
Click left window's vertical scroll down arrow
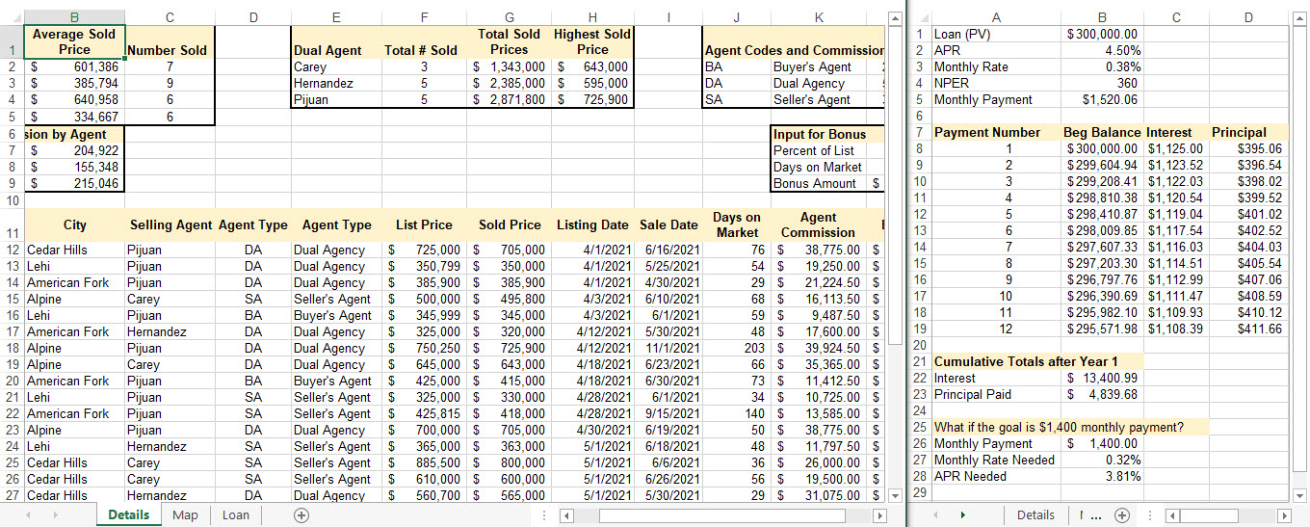[895, 495]
